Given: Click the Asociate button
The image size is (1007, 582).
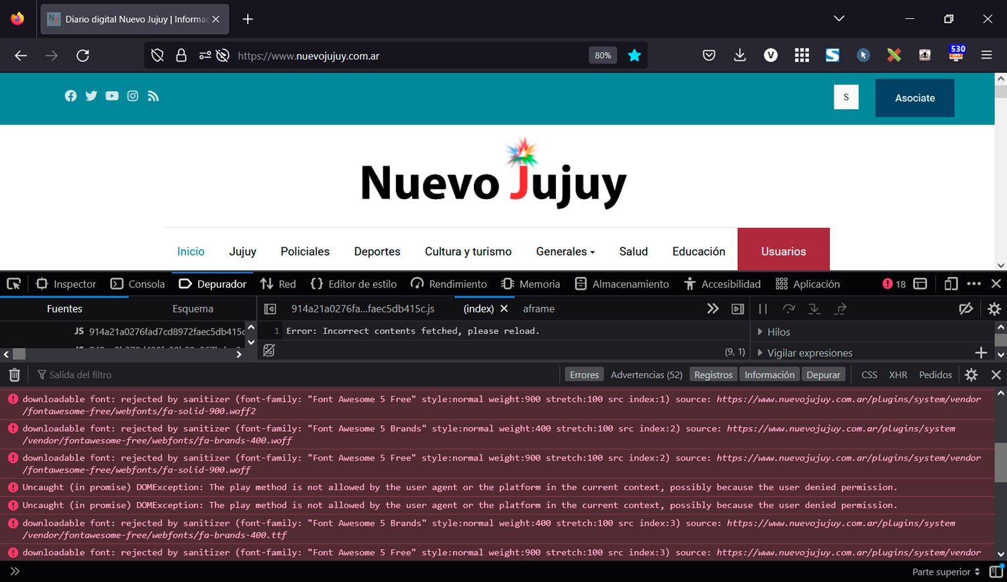Looking at the screenshot, I should pyautogui.click(x=915, y=98).
